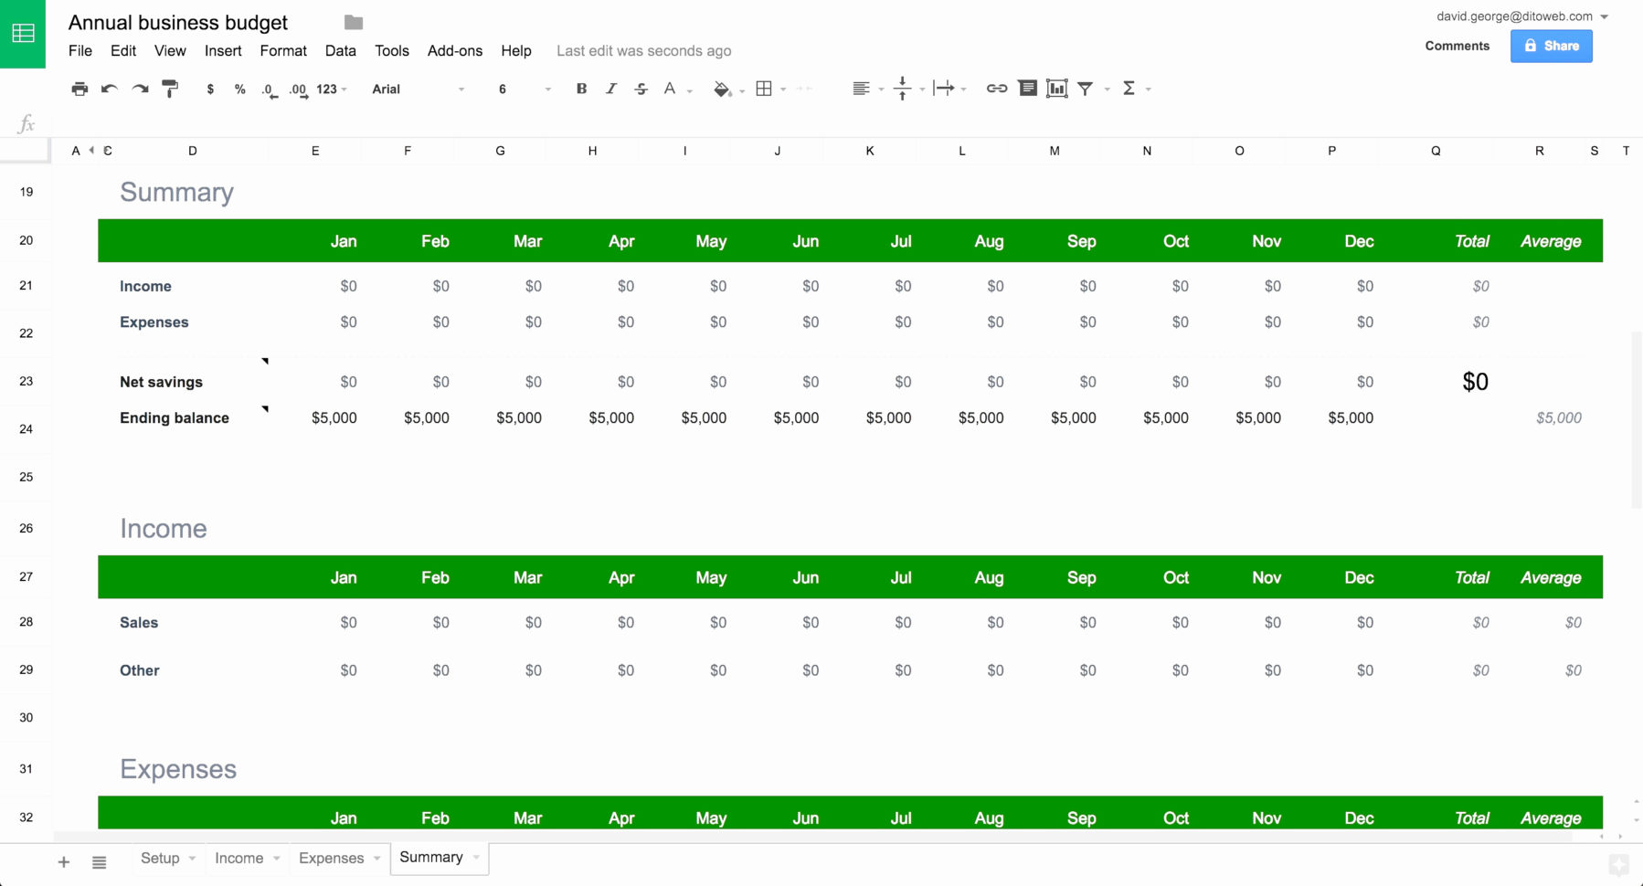The width and height of the screenshot is (1643, 886).
Task: Click the Paint format tool
Action: [x=171, y=89]
